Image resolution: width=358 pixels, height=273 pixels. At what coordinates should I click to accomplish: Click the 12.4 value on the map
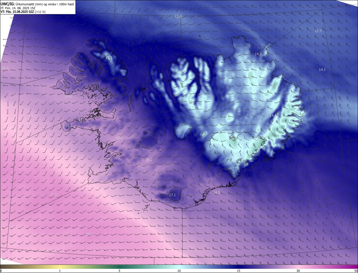(x=178, y=16)
